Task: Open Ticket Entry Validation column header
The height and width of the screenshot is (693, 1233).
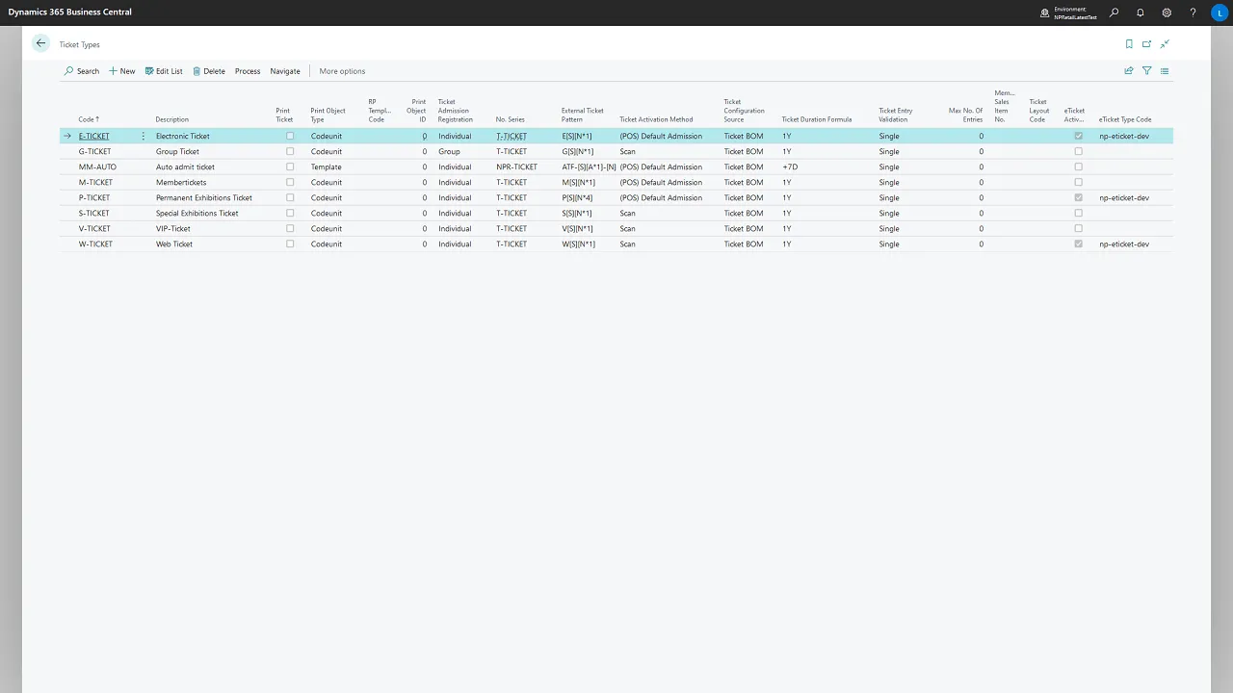Action: pos(896,115)
